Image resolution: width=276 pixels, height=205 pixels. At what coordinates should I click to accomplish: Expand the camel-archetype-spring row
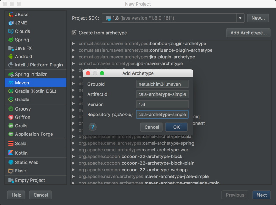(73, 143)
